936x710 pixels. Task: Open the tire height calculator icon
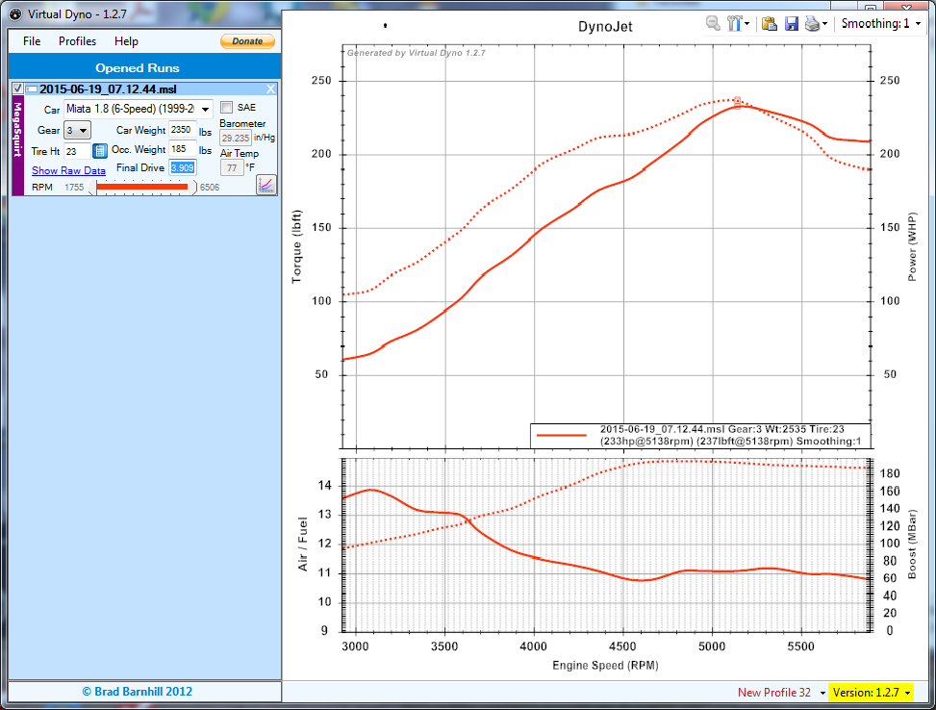pos(100,151)
